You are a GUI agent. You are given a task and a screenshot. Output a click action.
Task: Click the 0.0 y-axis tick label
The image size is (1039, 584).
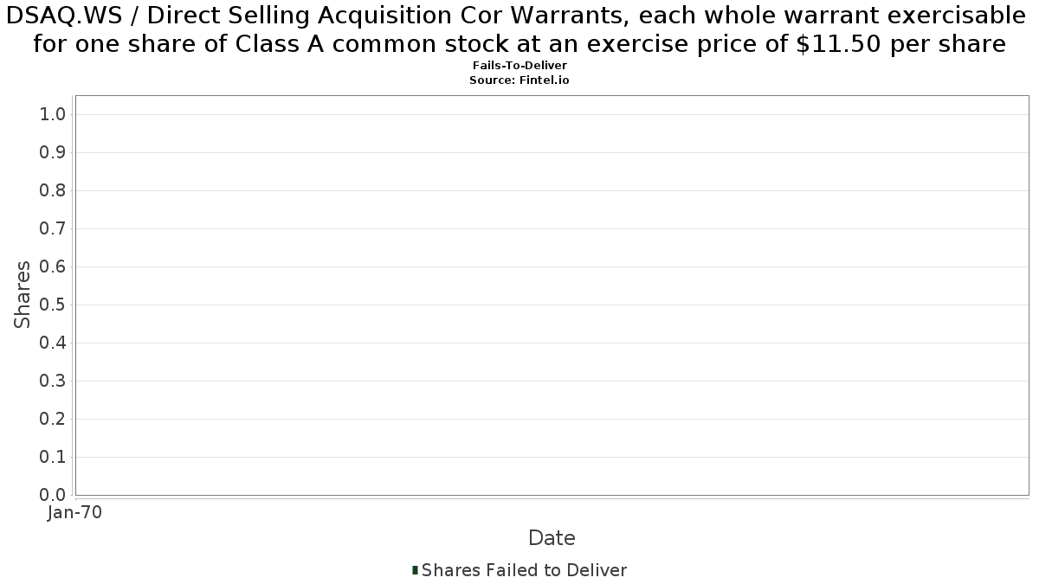tap(53, 496)
